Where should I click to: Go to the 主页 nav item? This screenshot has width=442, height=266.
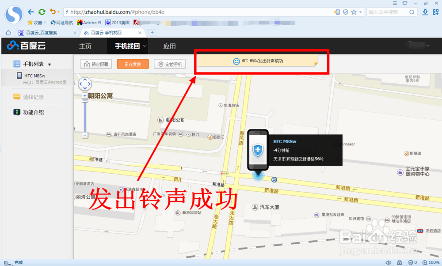85,46
